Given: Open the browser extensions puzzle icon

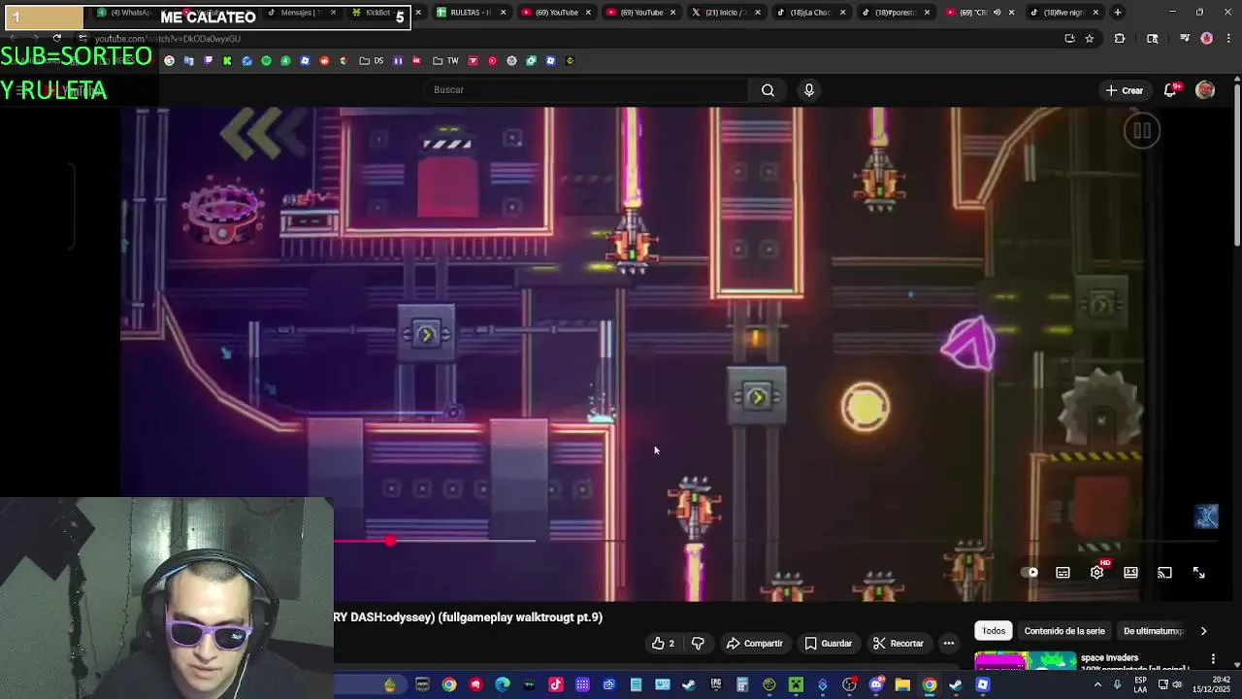Looking at the screenshot, I should click(1120, 39).
